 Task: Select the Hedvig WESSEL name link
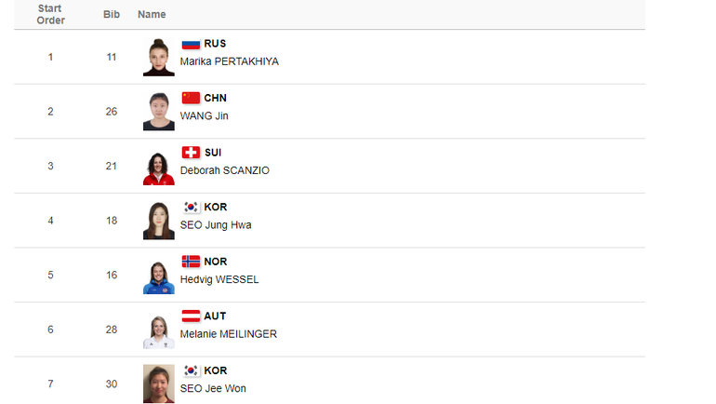(219, 279)
